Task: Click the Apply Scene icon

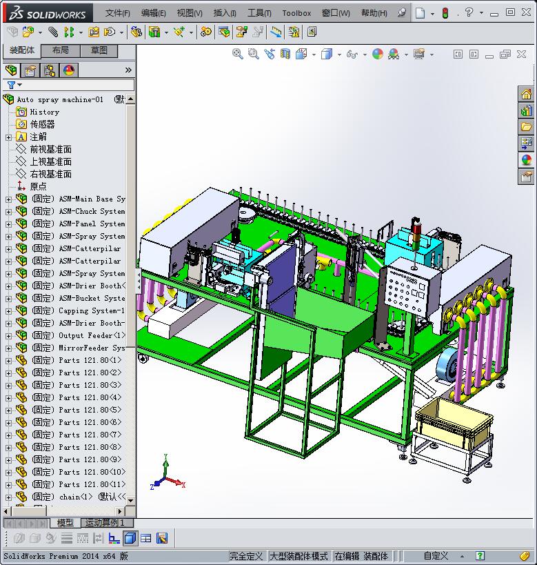Action: (394, 54)
